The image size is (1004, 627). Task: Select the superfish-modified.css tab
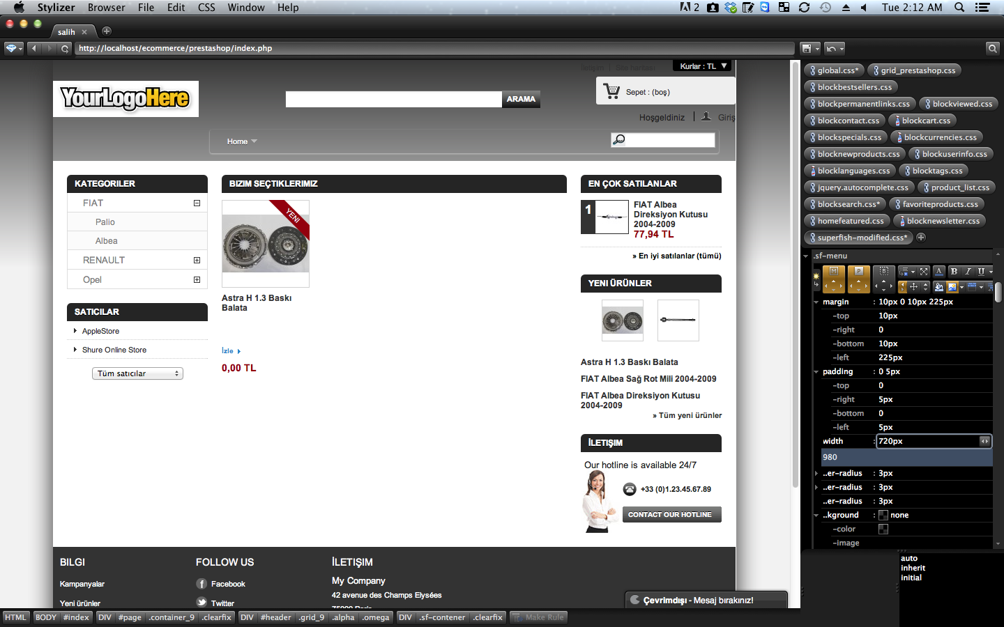pyautogui.click(x=858, y=238)
